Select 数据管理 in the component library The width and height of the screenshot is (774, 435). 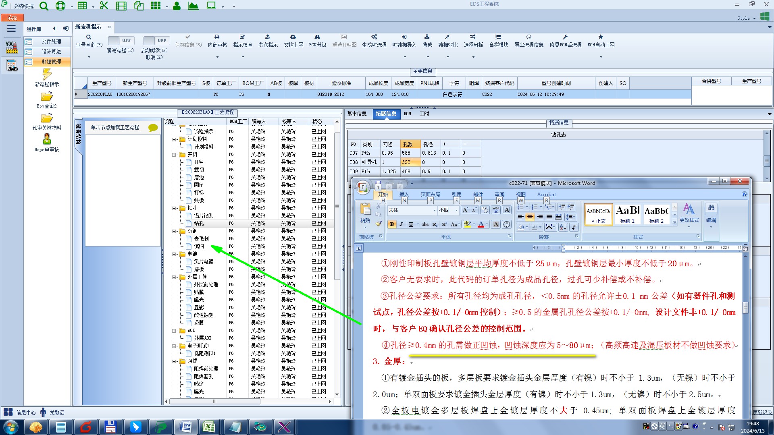tap(51, 62)
